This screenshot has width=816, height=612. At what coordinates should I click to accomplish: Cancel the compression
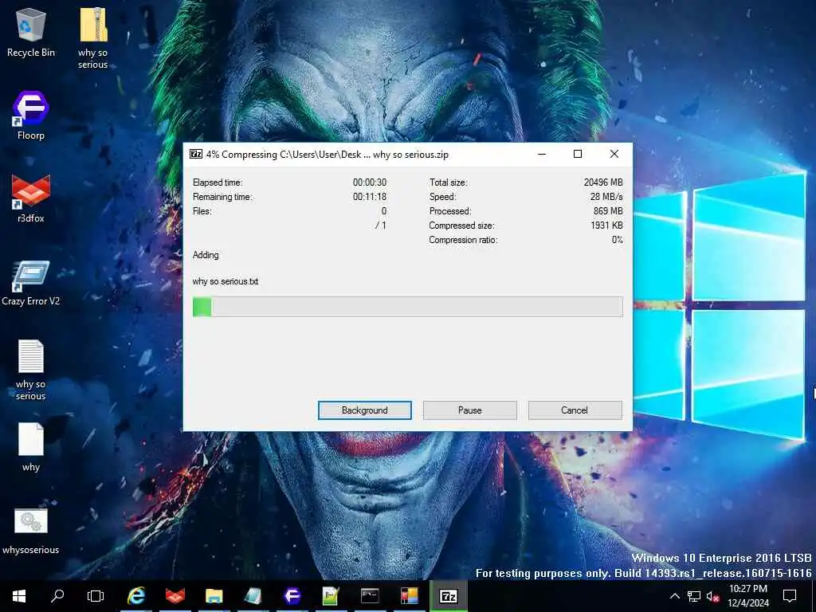575,410
